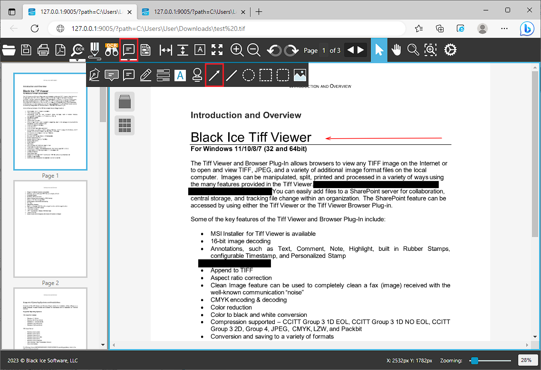Click the Zoom In button
The image size is (541, 370).
[x=237, y=50]
